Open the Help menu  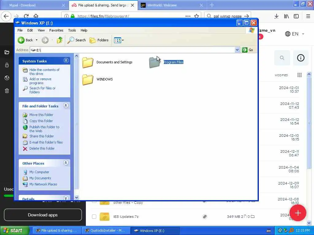[x=84, y=30]
